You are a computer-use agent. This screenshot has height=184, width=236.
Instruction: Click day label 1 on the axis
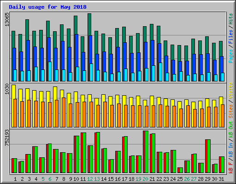click(x=15, y=179)
